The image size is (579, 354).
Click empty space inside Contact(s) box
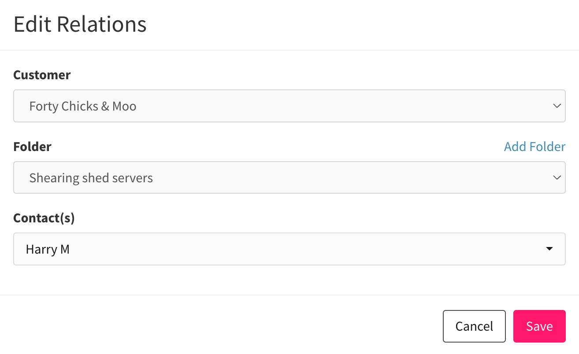click(x=308, y=249)
